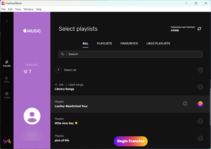211x149 pixels.
Task: Open the File menu
Action: pos(3,9)
